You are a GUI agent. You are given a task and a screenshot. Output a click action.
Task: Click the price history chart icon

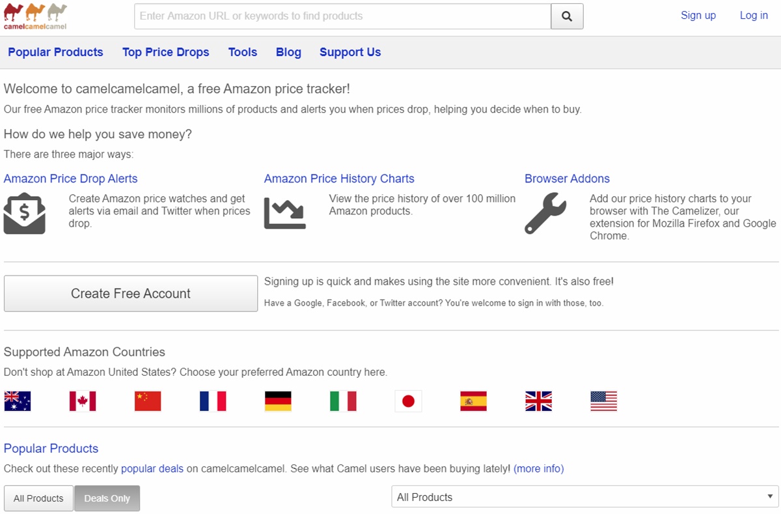pyautogui.click(x=284, y=213)
